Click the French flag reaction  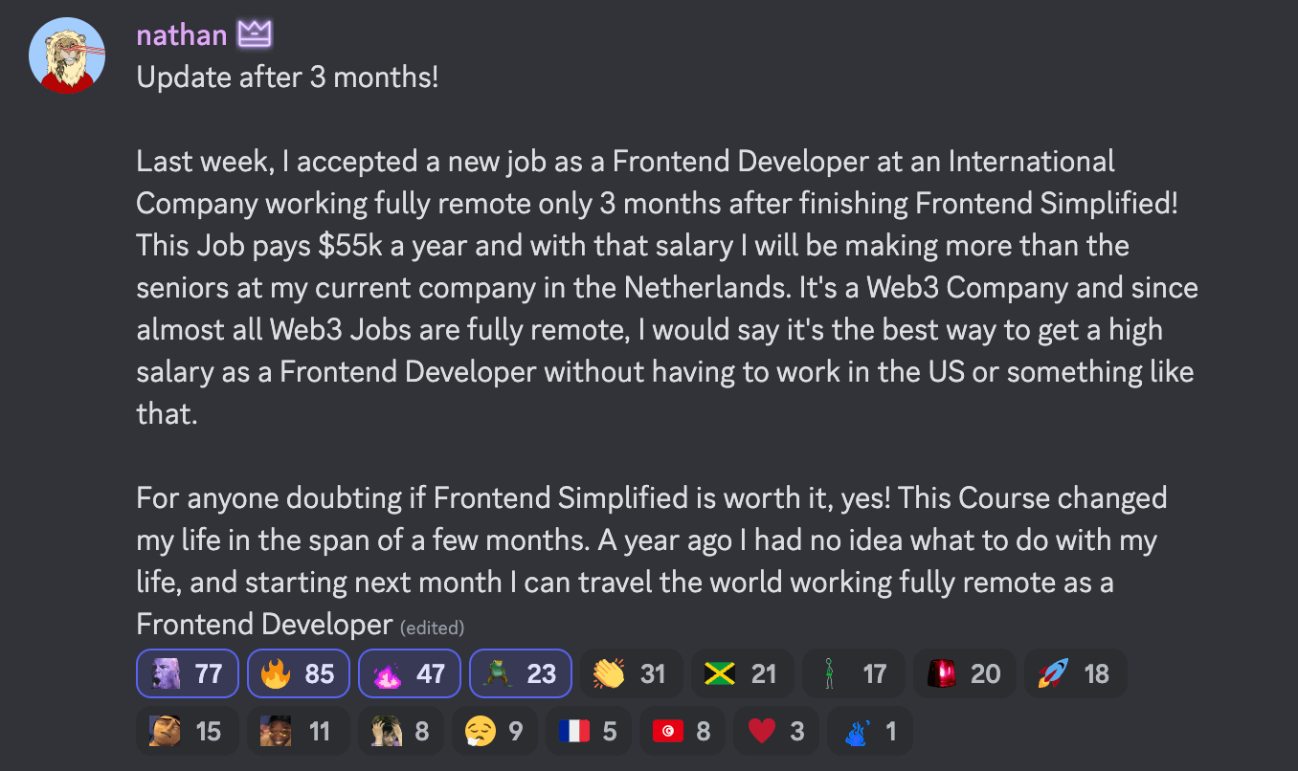click(588, 731)
